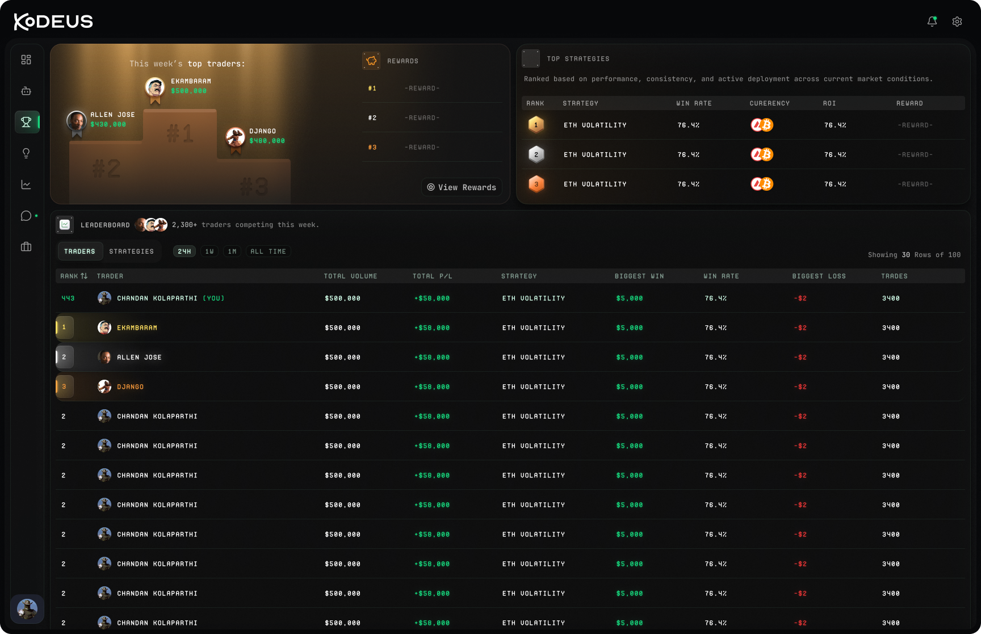Click currency icons in rank 1 strategy row
Image resolution: width=981 pixels, height=634 pixels.
coord(762,125)
